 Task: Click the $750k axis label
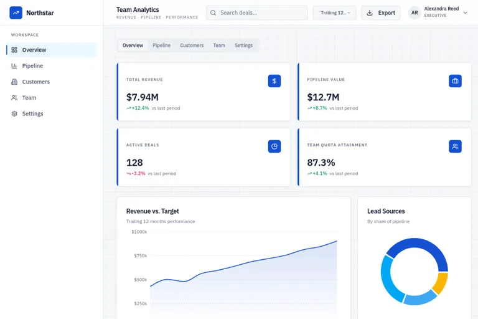pos(141,255)
